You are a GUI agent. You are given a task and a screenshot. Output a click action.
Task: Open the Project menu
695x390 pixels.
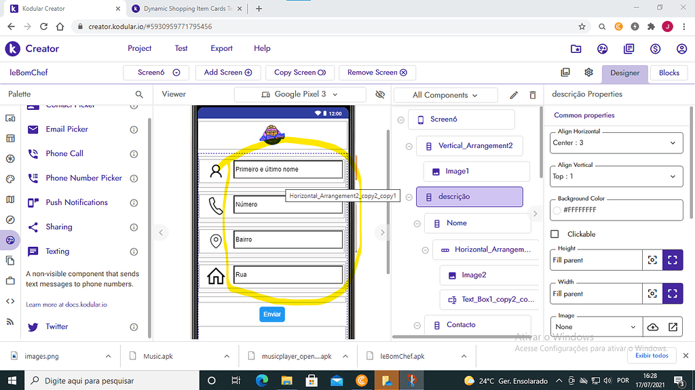click(139, 48)
